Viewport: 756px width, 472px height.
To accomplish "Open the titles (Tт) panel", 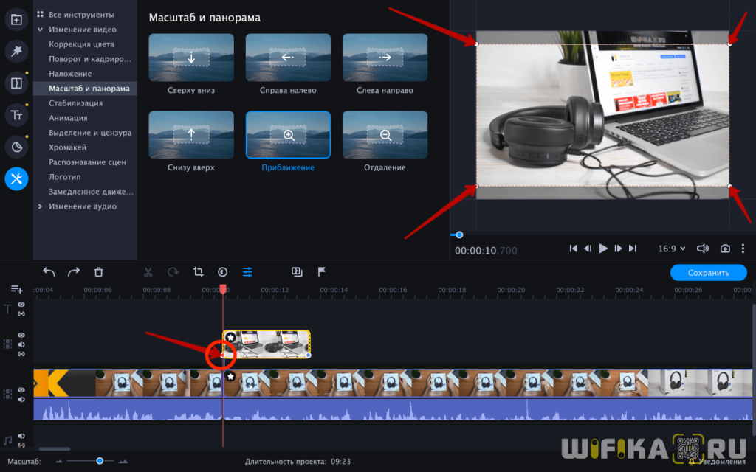I will click(16, 115).
